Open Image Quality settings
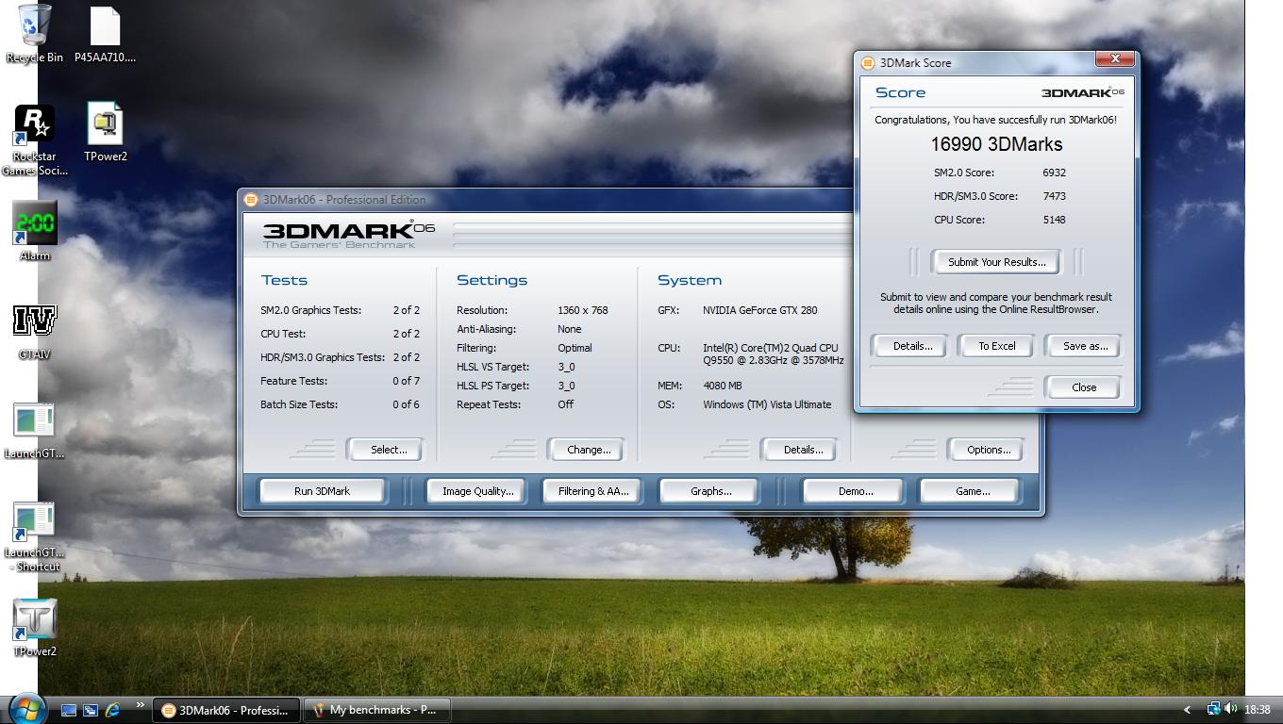The height and width of the screenshot is (724, 1283). (478, 491)
